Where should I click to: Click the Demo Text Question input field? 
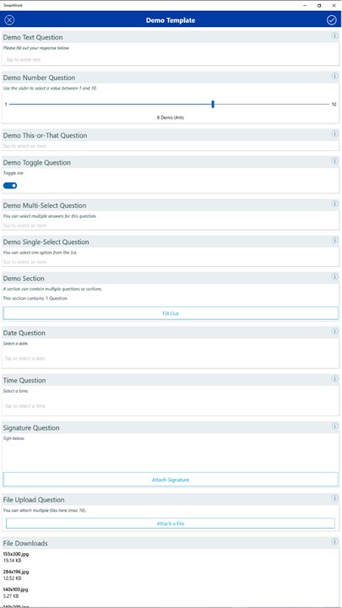click(171, 60)
